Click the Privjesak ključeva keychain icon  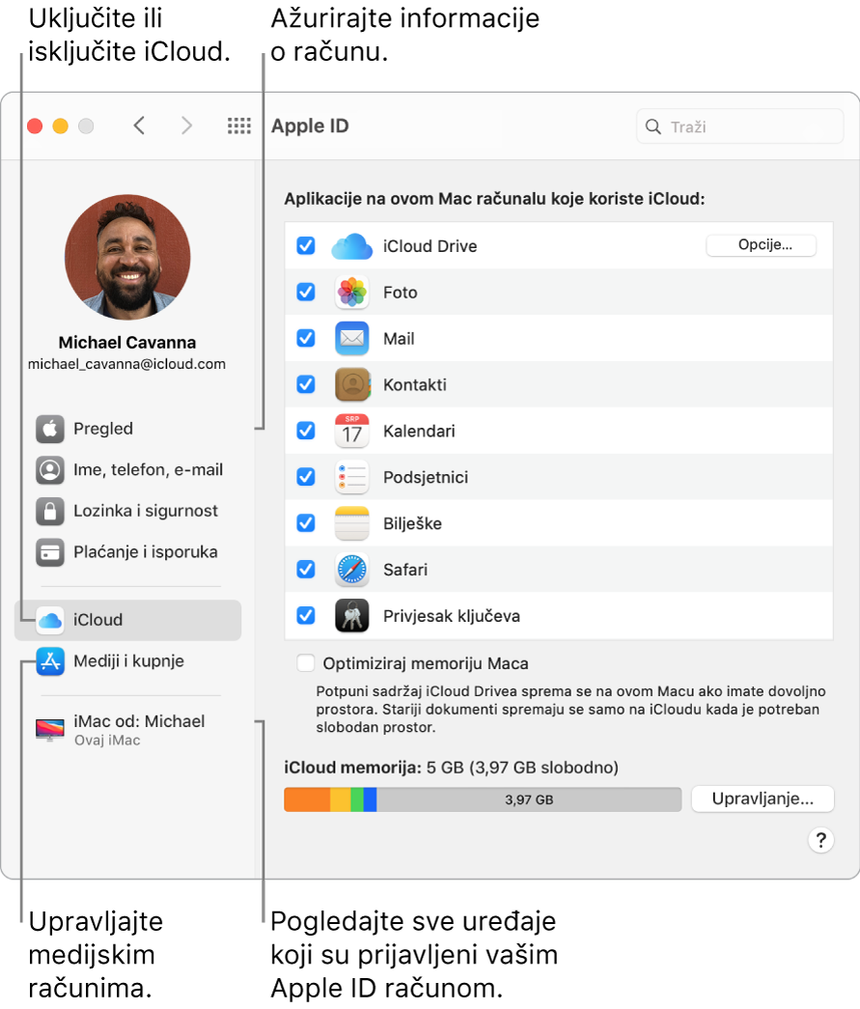351,616
